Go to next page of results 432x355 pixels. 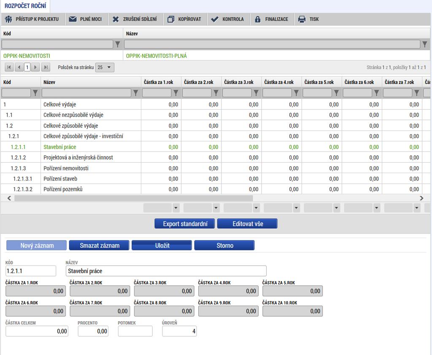pyautogui.click(x=35, y=67)
